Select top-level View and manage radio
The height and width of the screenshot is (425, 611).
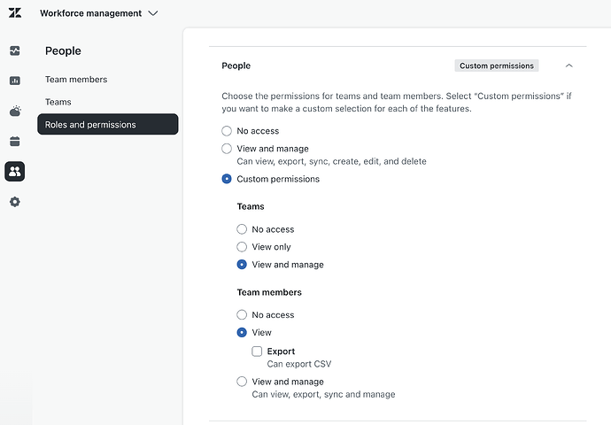point(227,149)
